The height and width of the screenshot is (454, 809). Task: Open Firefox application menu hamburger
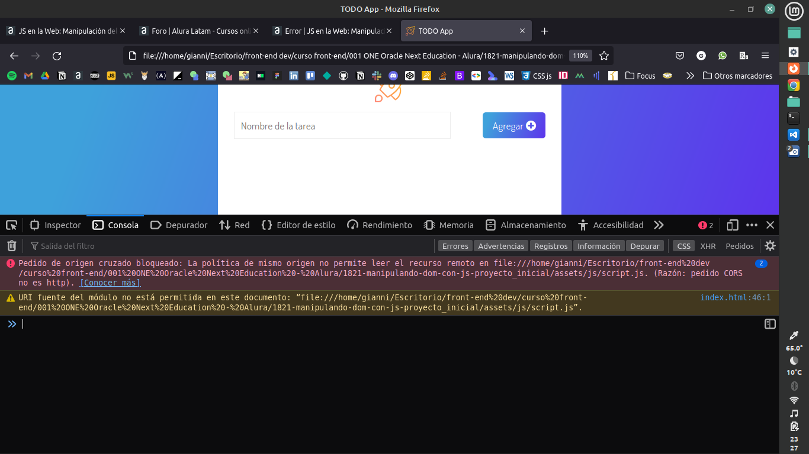(765, 56)
